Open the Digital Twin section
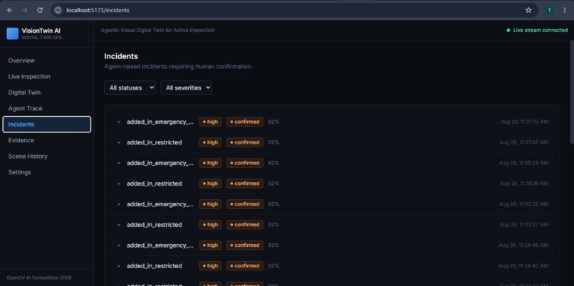The height and width of the screenshot is (286, 574). pos(47,92)
